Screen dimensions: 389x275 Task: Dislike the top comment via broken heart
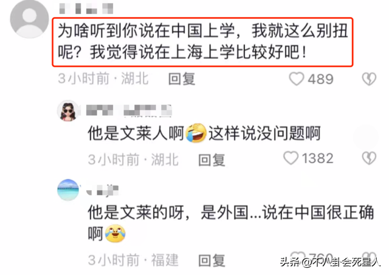point(369,79)
